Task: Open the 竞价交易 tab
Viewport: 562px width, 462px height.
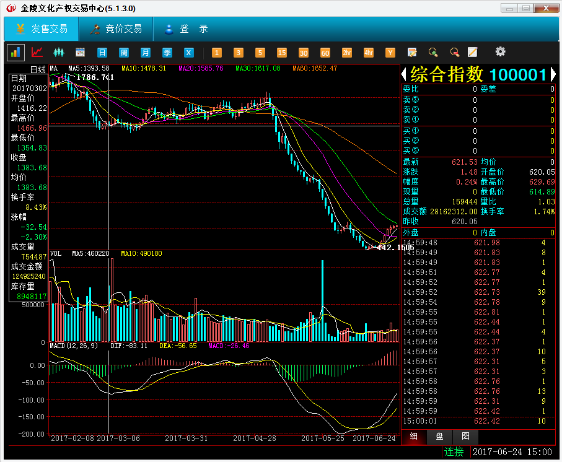Action: (116, 28)
